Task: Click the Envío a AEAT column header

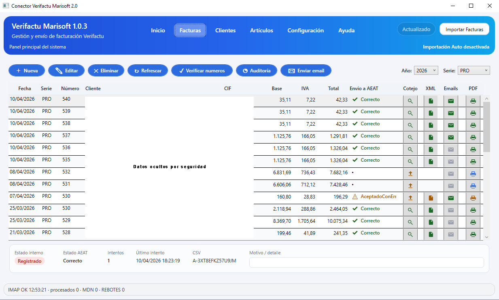Action: [x=364, y=89]
